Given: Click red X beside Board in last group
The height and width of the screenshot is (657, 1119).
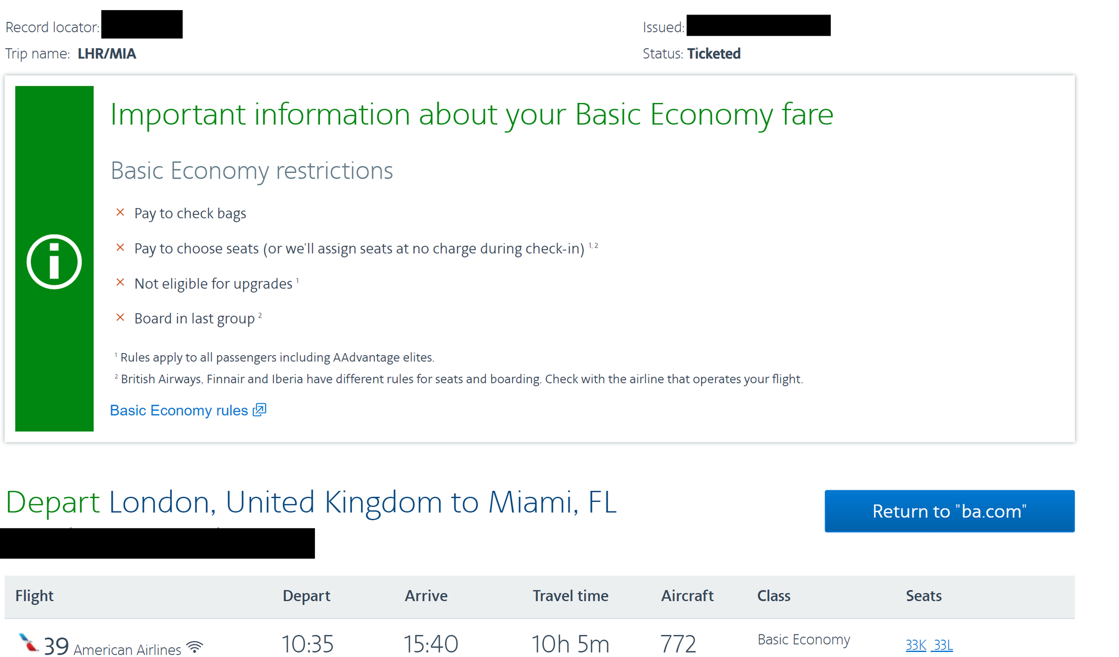Looking at the screenshot, I should (120, 317).
